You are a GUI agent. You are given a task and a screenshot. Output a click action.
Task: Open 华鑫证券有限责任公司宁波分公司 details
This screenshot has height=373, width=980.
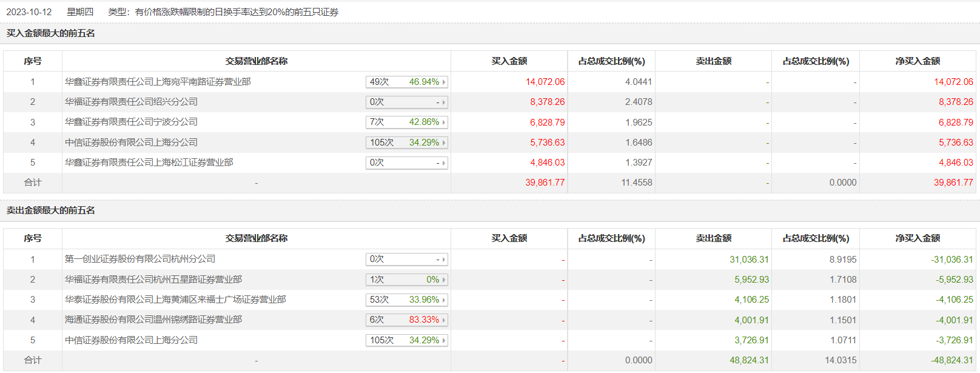coord(131,122)
